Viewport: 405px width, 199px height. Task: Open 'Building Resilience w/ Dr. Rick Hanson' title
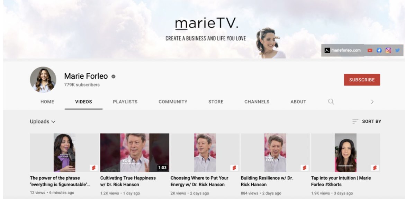pyautogui.click(x=267, y=181)
